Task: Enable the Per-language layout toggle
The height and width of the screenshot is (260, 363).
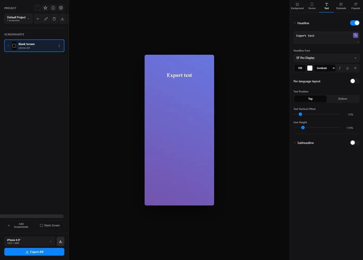Action: click(355, 81)
